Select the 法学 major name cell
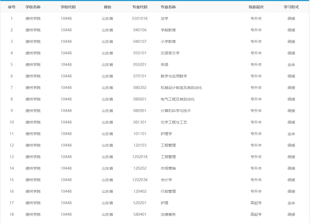Image resolution: width=310 pixels, height=223 pixels. 164,18
